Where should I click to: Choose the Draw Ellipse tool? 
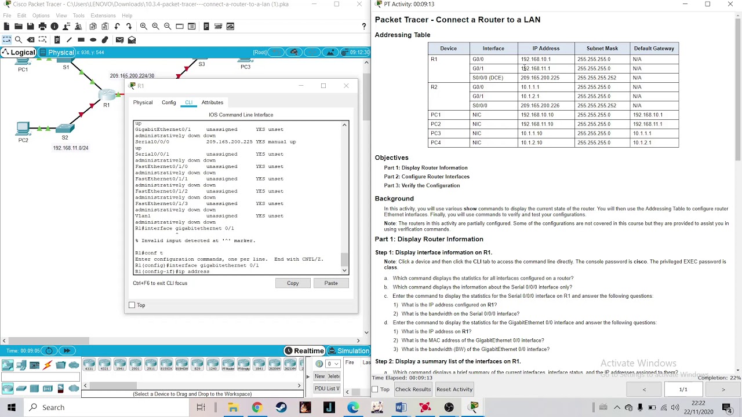tap(93, 39)
